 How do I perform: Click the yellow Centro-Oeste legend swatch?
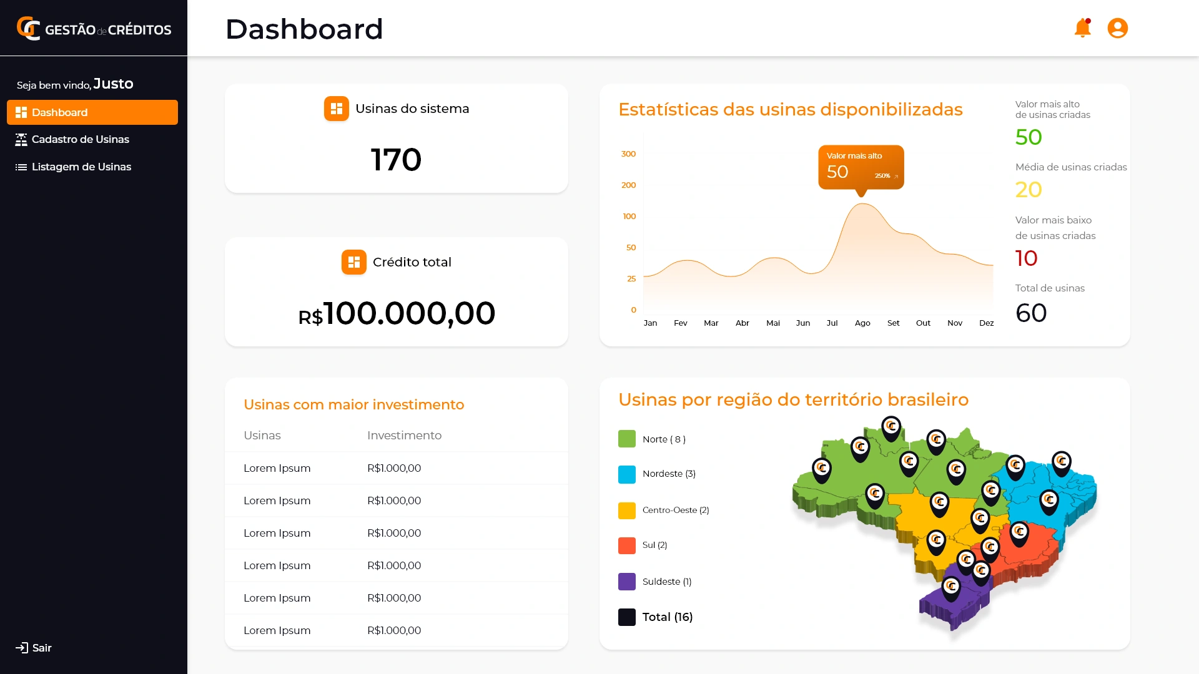click(626, 510)
